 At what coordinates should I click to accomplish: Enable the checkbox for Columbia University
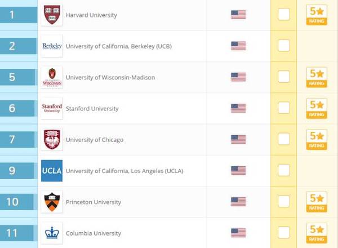click(x=284, y=232)
